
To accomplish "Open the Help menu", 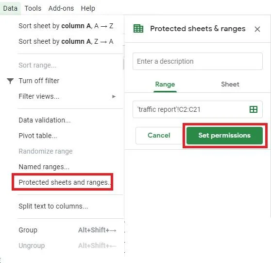I will pyautogui.click(x=88, y=8).
